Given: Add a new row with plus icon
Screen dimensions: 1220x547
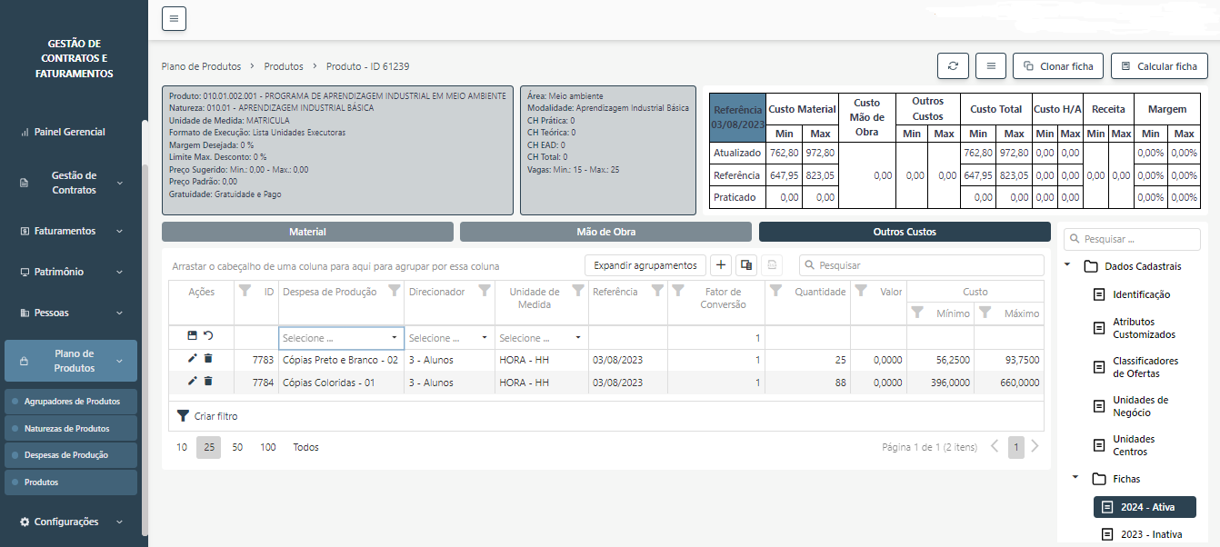Looking at the screenshot, I should [720, 265].
